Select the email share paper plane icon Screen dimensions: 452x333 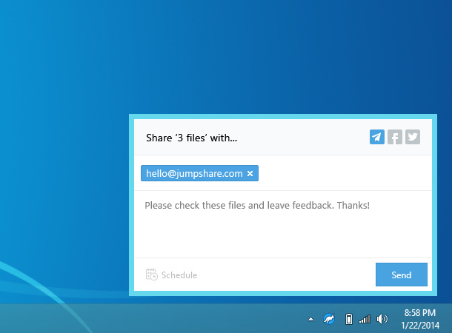click(x=377, y=137)
